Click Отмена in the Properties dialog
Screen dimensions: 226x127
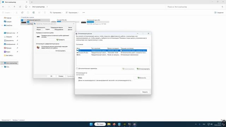point(61,76)
